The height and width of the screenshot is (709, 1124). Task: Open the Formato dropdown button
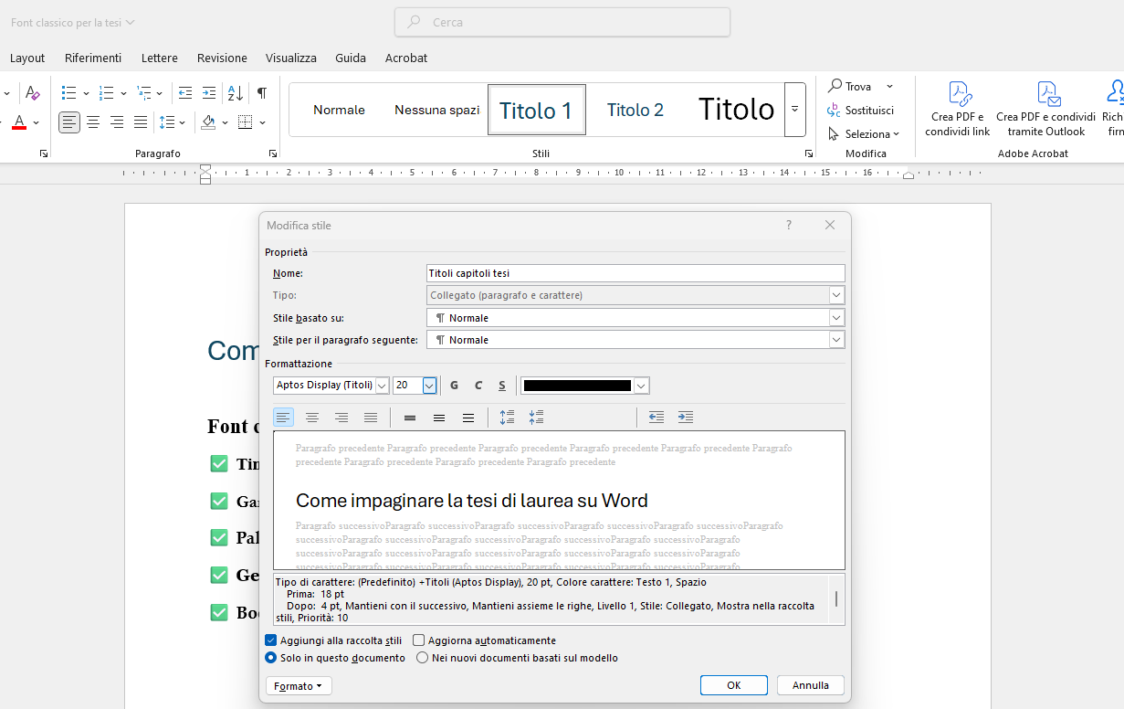tap(299, 686)
